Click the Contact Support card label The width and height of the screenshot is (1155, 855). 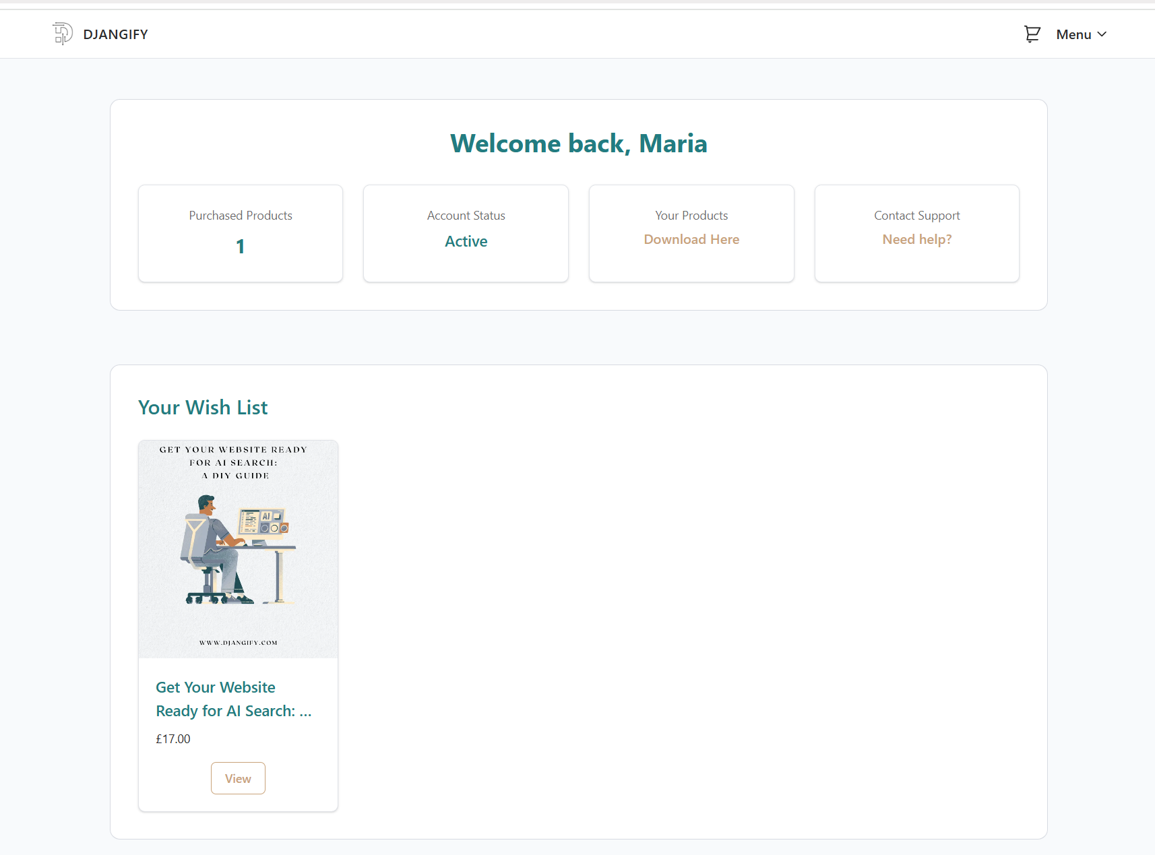916,216
